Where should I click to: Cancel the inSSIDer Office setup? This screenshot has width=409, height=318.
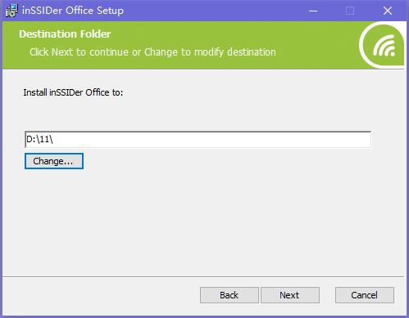tap(365, 295)
